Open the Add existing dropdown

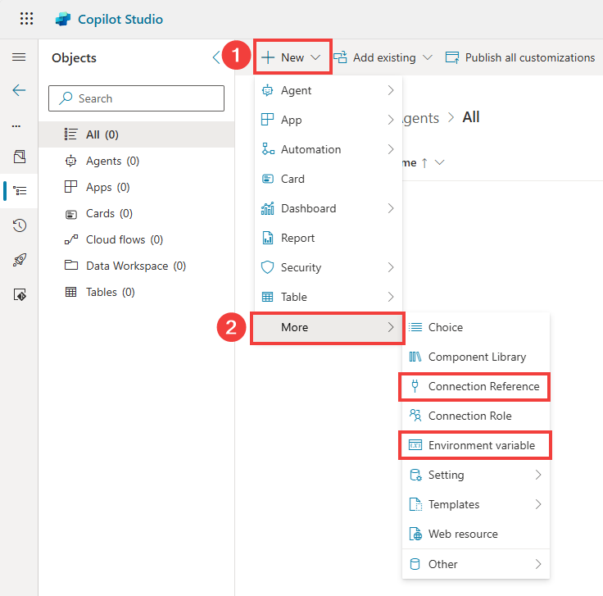384,57
